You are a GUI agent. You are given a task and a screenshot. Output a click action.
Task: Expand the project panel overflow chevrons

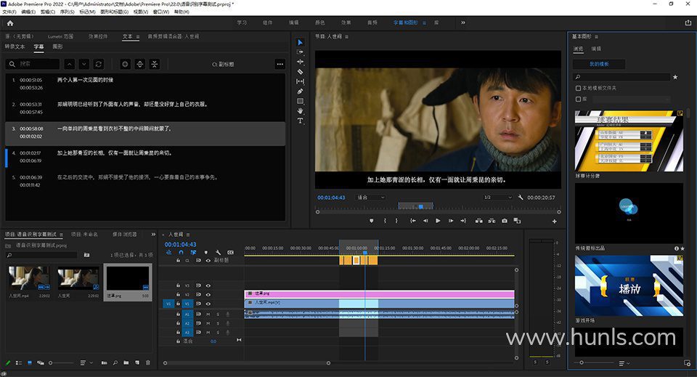153,235
